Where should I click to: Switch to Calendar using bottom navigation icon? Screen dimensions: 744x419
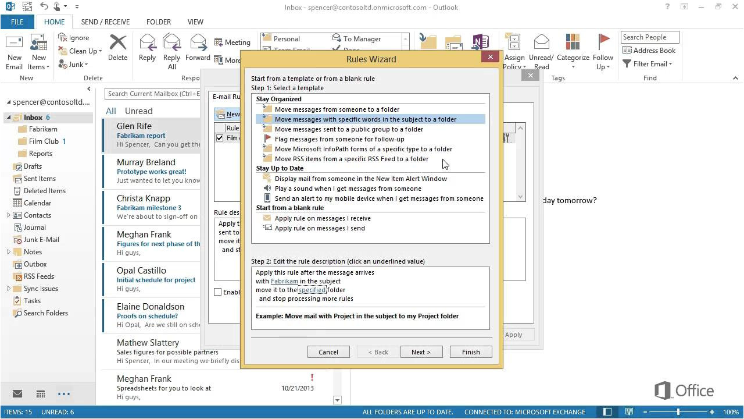40,394
